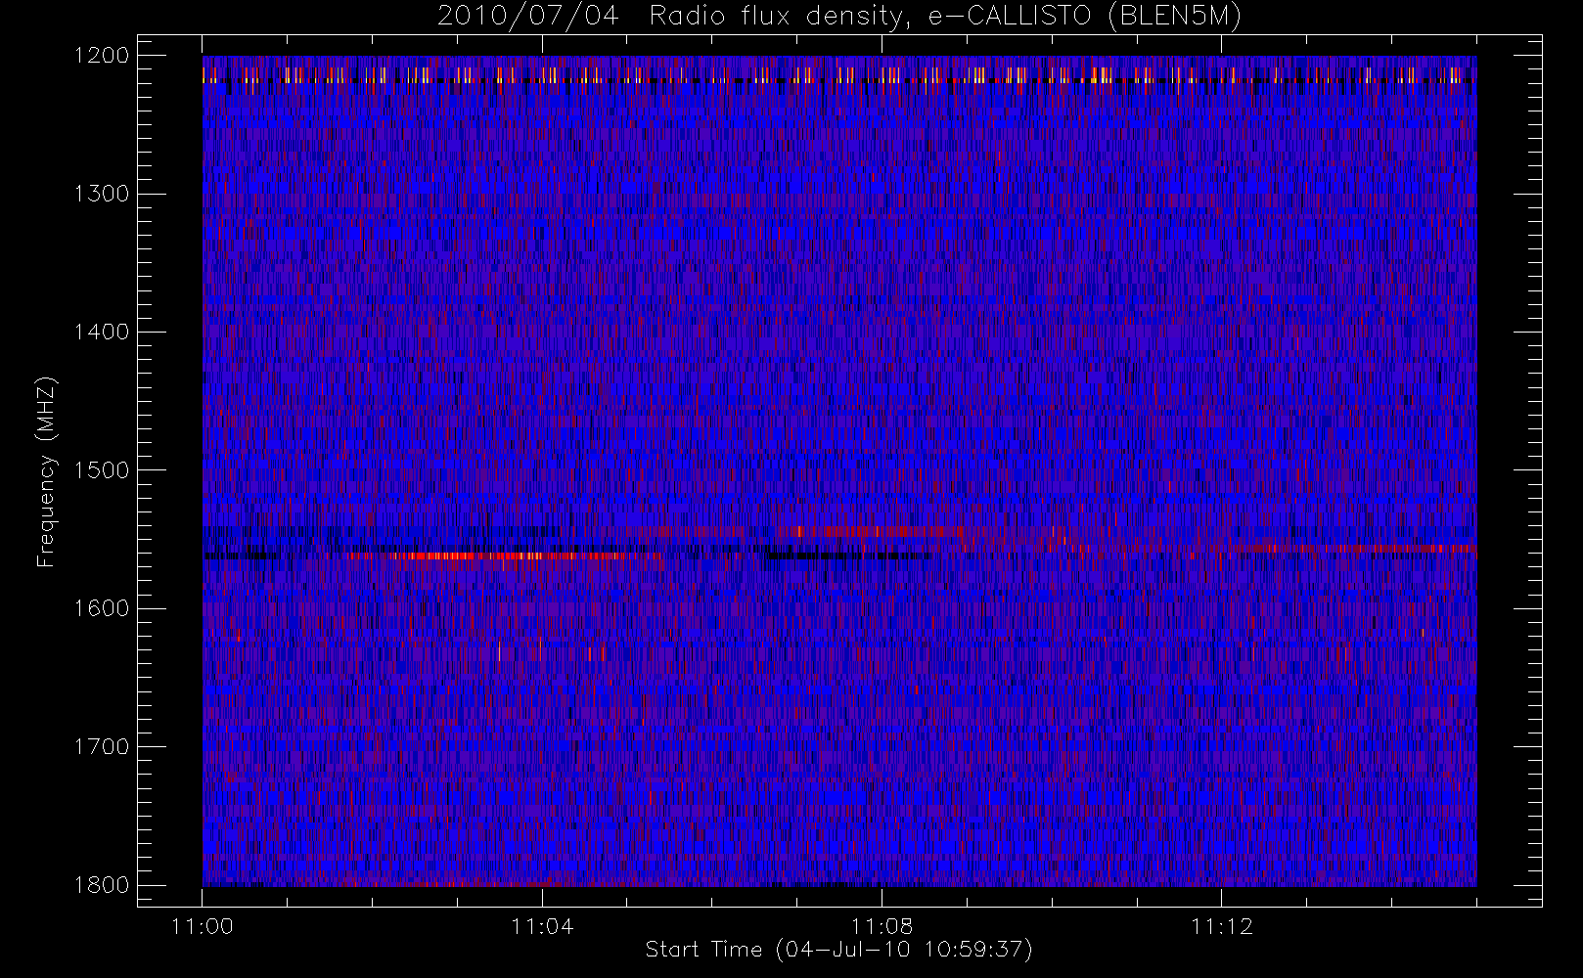The height and width of the screenshot is (978, 1583).
Task: Click the 1700 frequency tick label
Action: click(102, 747)
